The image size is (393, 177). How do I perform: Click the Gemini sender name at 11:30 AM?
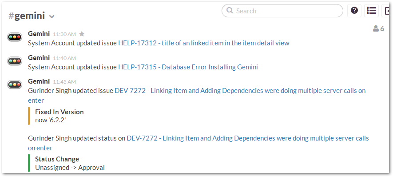tap(39, 34)
